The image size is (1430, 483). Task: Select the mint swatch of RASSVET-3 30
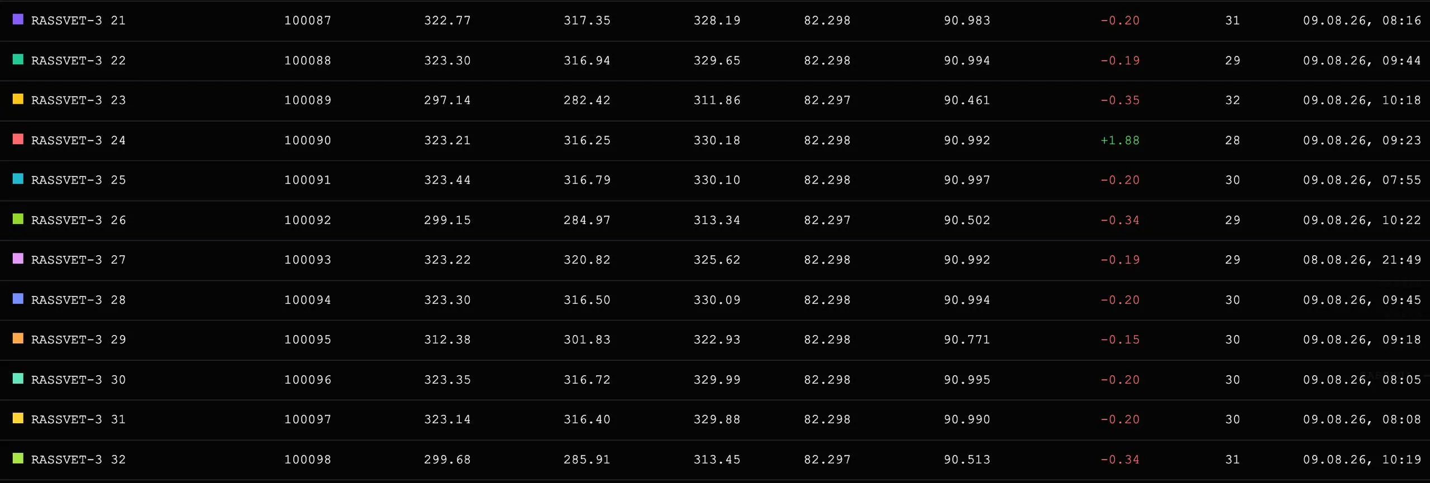pyautogui.click(x=18, y=379)
